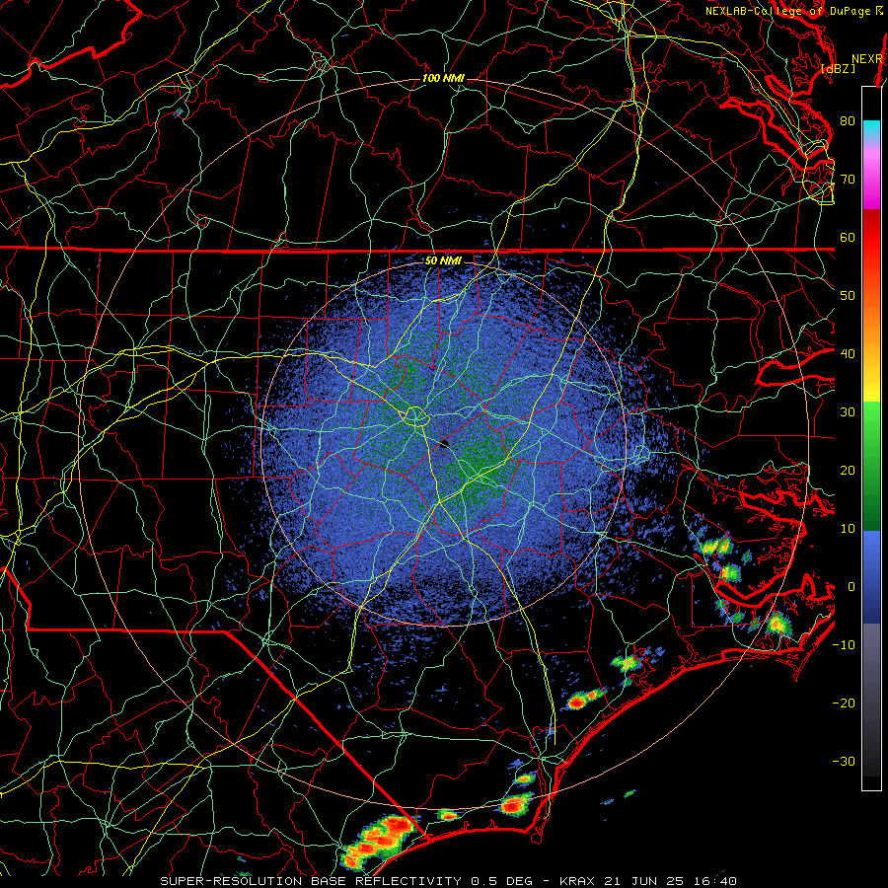Click the [dBZ] units label
The image size is (888, 888).
(x=838, y=68)
